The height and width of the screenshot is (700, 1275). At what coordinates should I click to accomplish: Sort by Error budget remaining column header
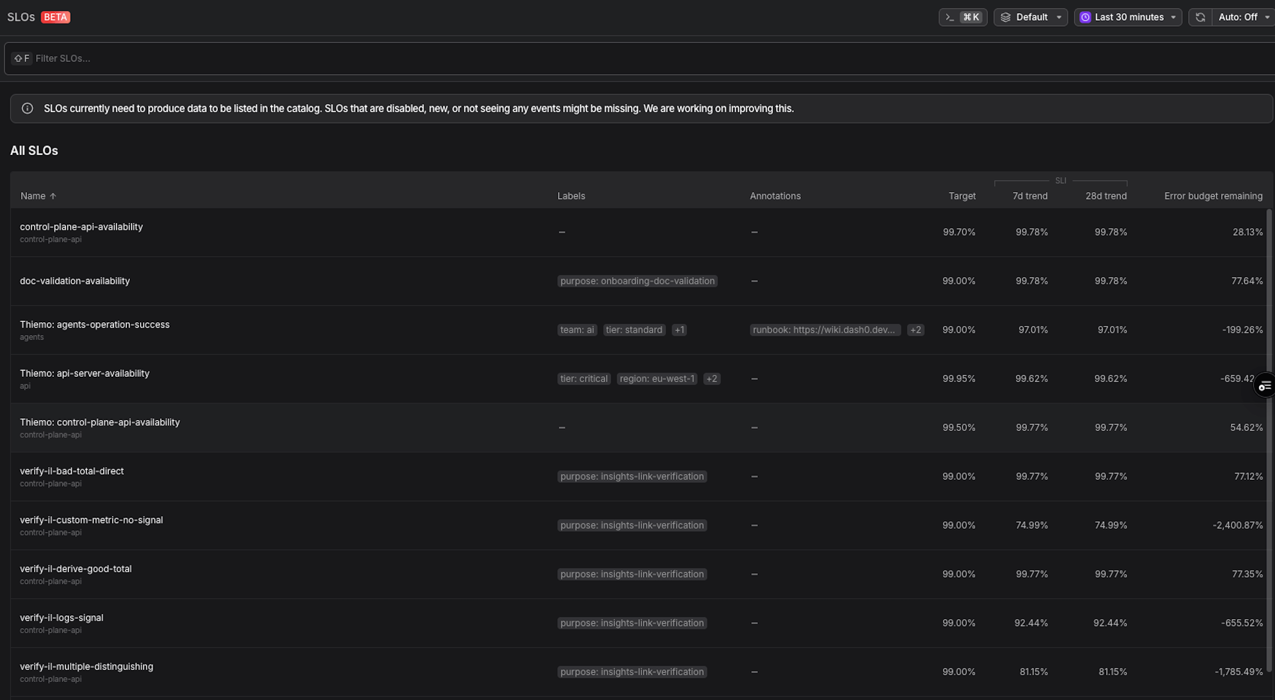coord(1213,196)
